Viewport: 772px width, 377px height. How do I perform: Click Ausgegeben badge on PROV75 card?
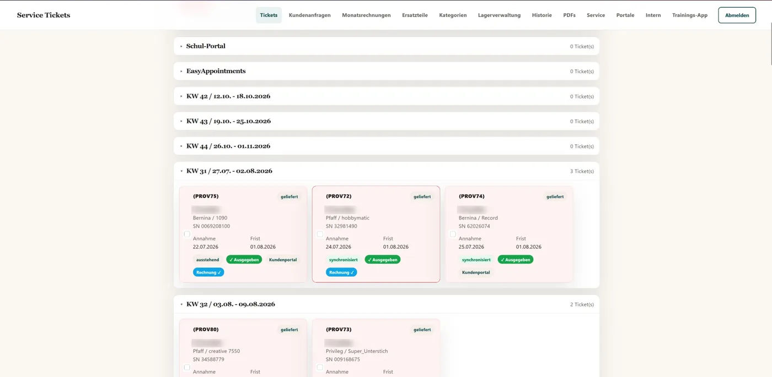[244, 260]
